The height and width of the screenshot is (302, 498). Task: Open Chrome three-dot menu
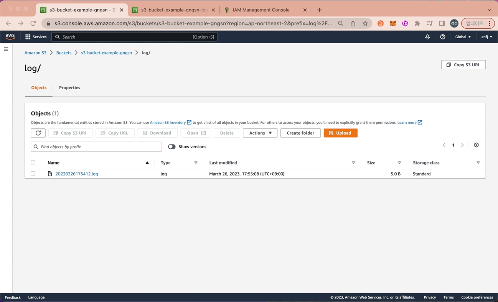pyautogui.click(x=489, y=23)
